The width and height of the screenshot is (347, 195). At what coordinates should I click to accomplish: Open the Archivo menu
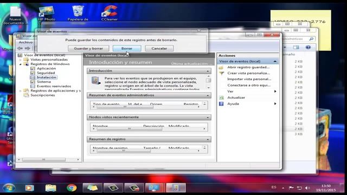coord(25,42)
